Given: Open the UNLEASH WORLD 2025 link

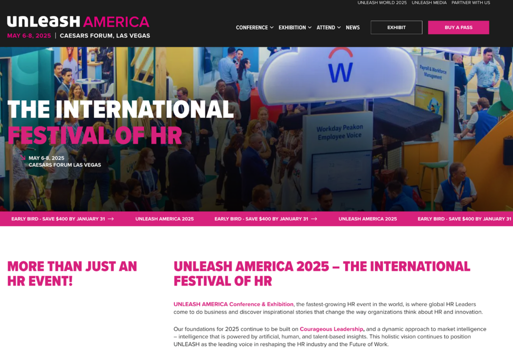Looking at the screenshot, I should [x=382, y=3].
